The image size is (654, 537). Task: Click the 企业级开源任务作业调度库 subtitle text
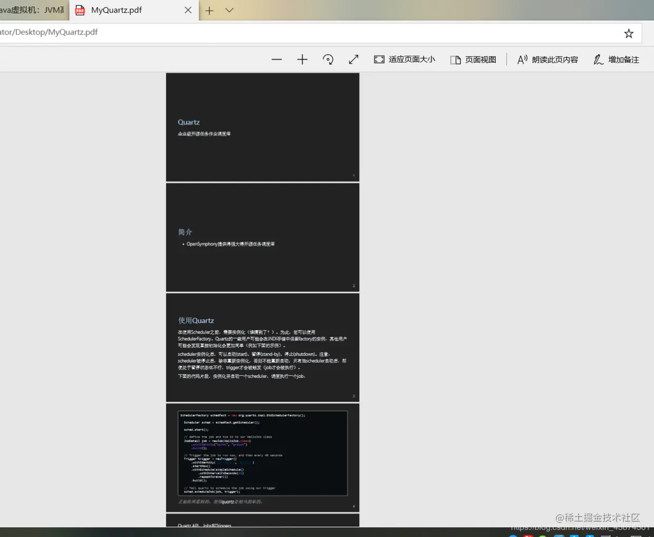coord(204,134)
